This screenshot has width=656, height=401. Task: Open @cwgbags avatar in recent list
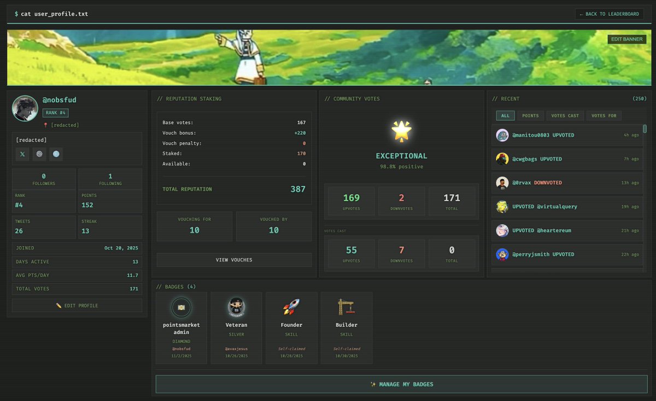pyautogui.click(x=502, y=159)
